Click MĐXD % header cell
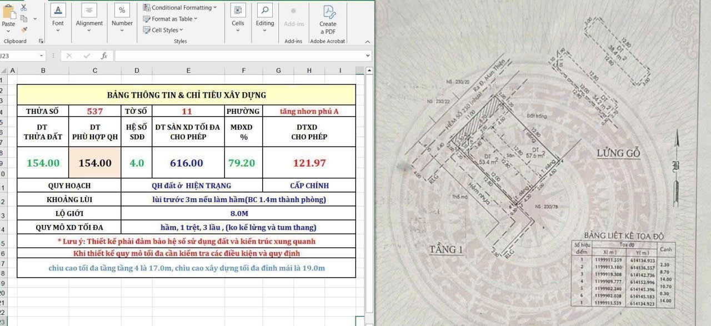 pyautogui.click(x=244, y=132)
